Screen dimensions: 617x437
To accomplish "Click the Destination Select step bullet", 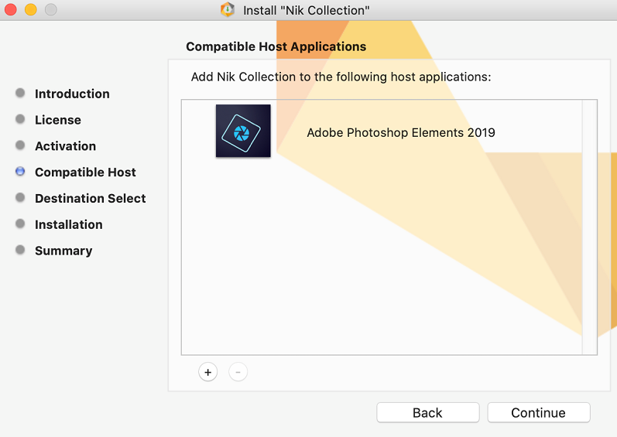I will point(20,198).
